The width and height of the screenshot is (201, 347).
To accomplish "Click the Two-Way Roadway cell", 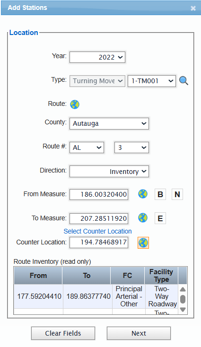I will click(x=162, y=296).
